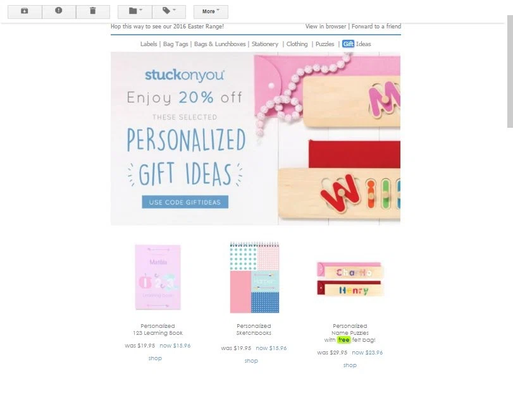The height and width of the screenshot is (393, 513).
Task: Open the View in browser link
Action: [x=326, y=27]
